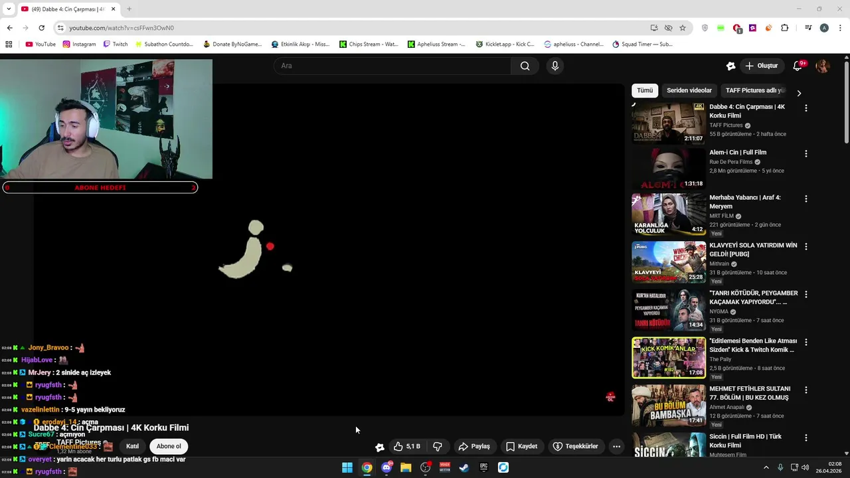
Task: Open the Kick Komik Anlar thumbnail
Action: point(669,358)
